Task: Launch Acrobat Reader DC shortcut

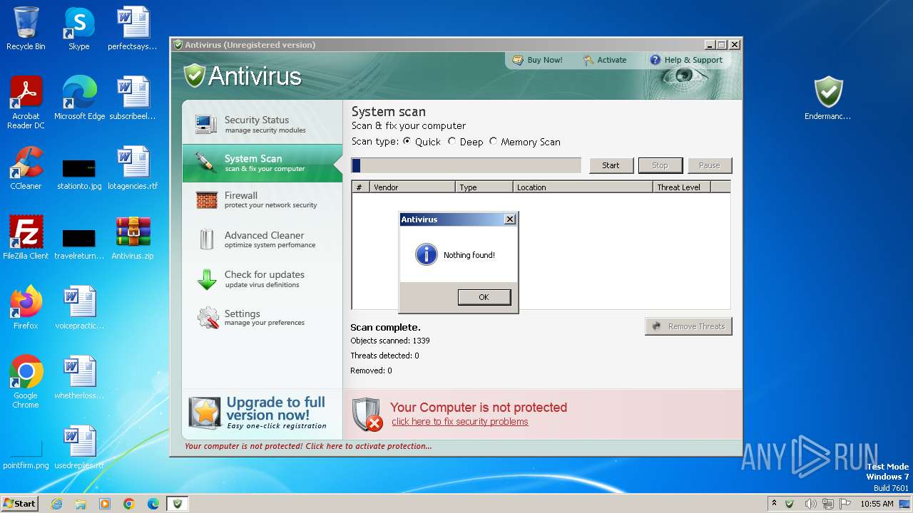Action: tap(26, 103)
